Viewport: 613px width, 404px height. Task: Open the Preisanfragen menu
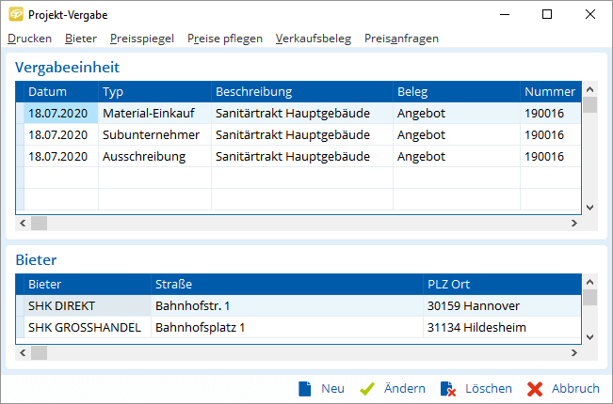point(401,39)
